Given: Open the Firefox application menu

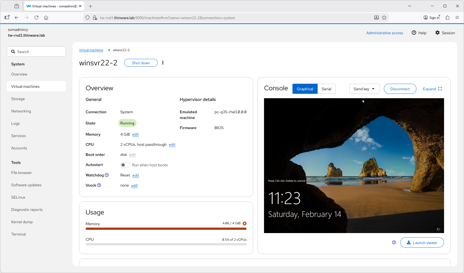Looking at the screenshot, I should click(x=457, y=18).
